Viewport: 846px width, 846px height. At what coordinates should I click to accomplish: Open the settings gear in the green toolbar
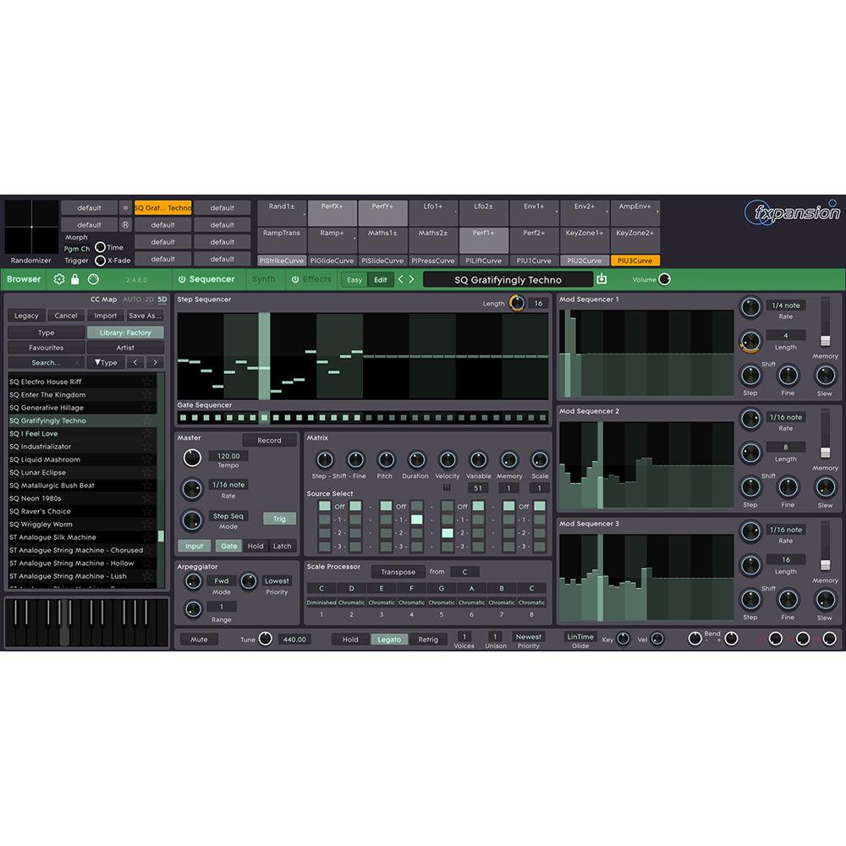[x=58, y=279]
